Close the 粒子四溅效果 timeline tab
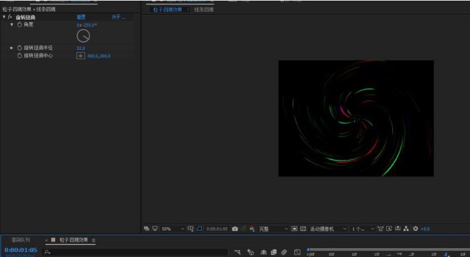This screenshot has height=257, width=470. coord(46,240)
